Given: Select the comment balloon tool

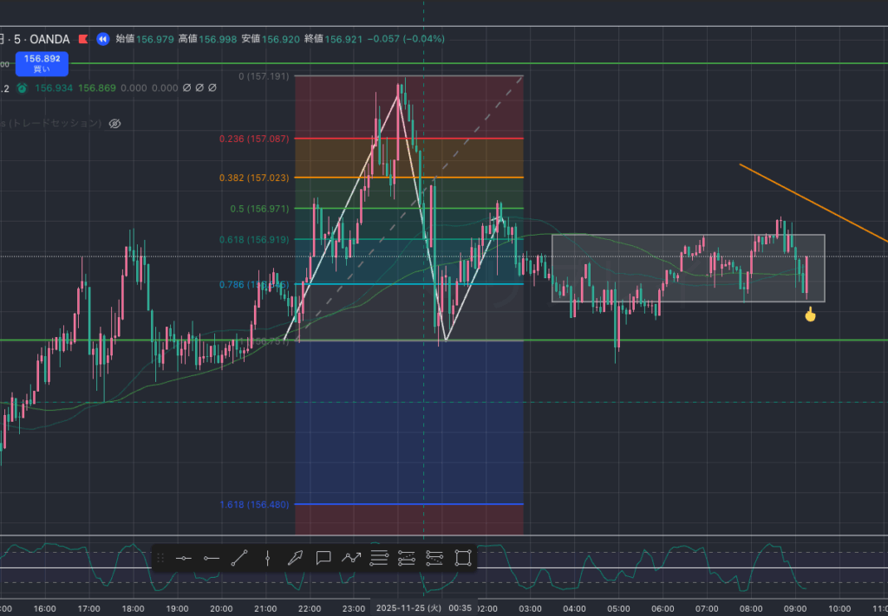Looking at the screenshot, I should click(x=323, y=558).
